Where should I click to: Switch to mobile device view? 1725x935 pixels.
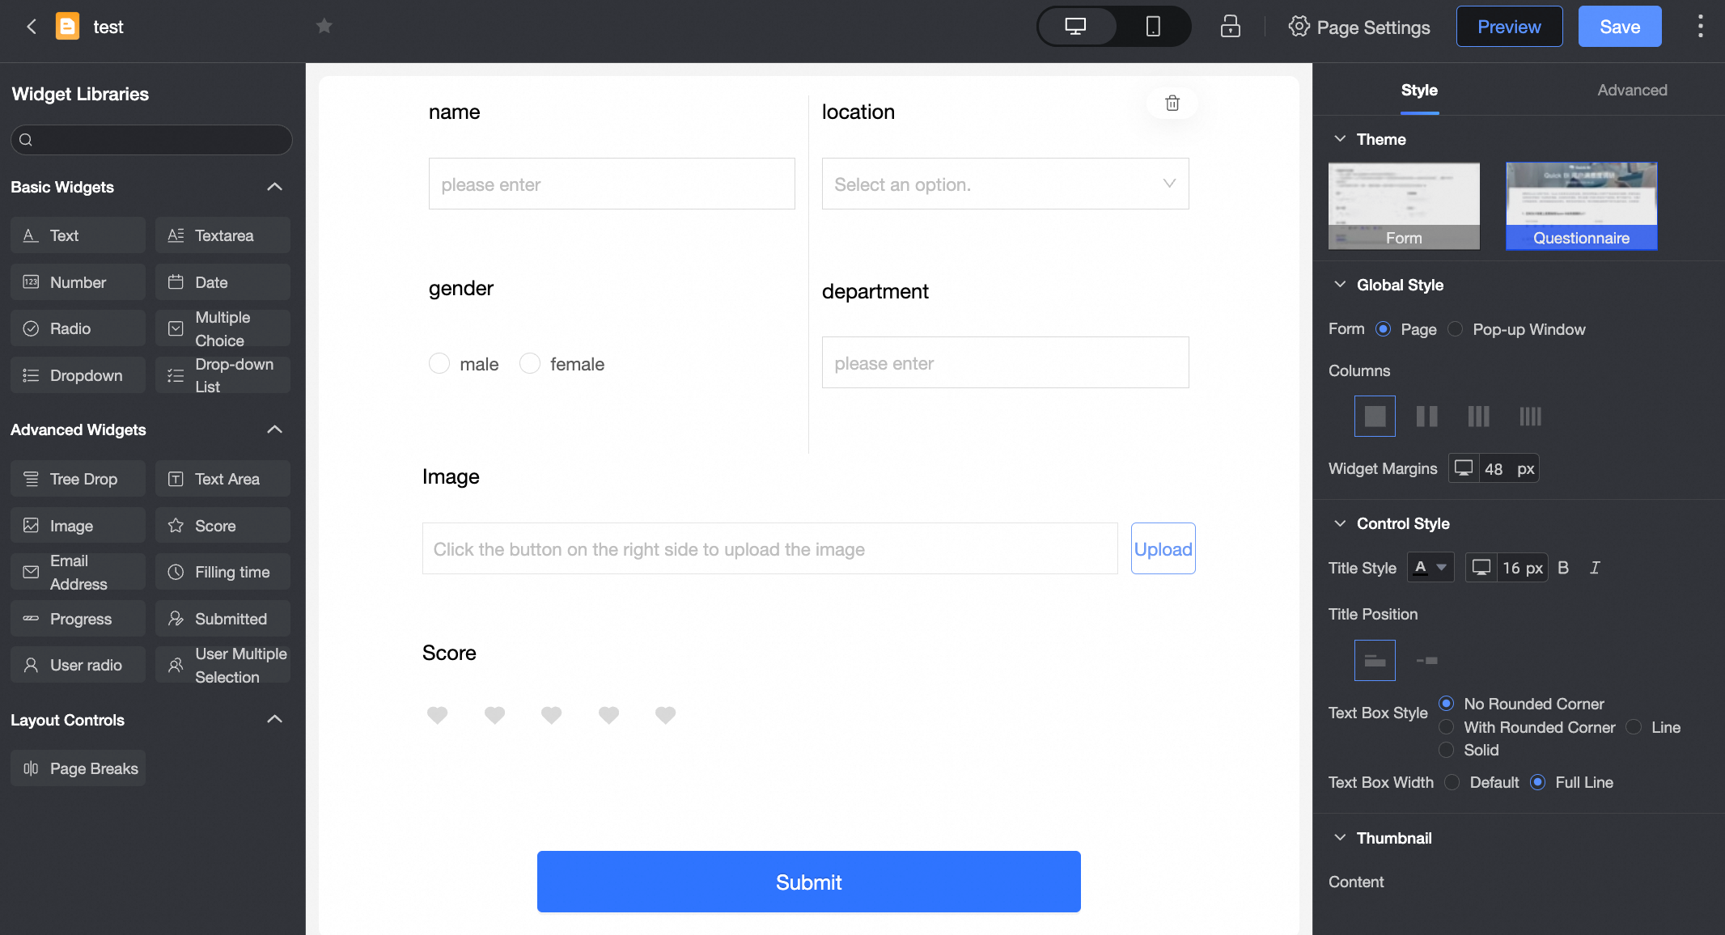click(1152, 27)
